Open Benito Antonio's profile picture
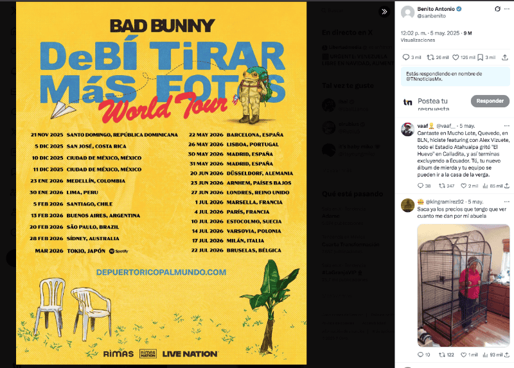 (x=407, y=12)
